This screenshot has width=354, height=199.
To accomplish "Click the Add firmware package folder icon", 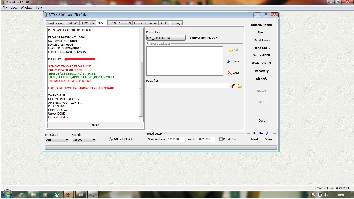I will 230,50.
